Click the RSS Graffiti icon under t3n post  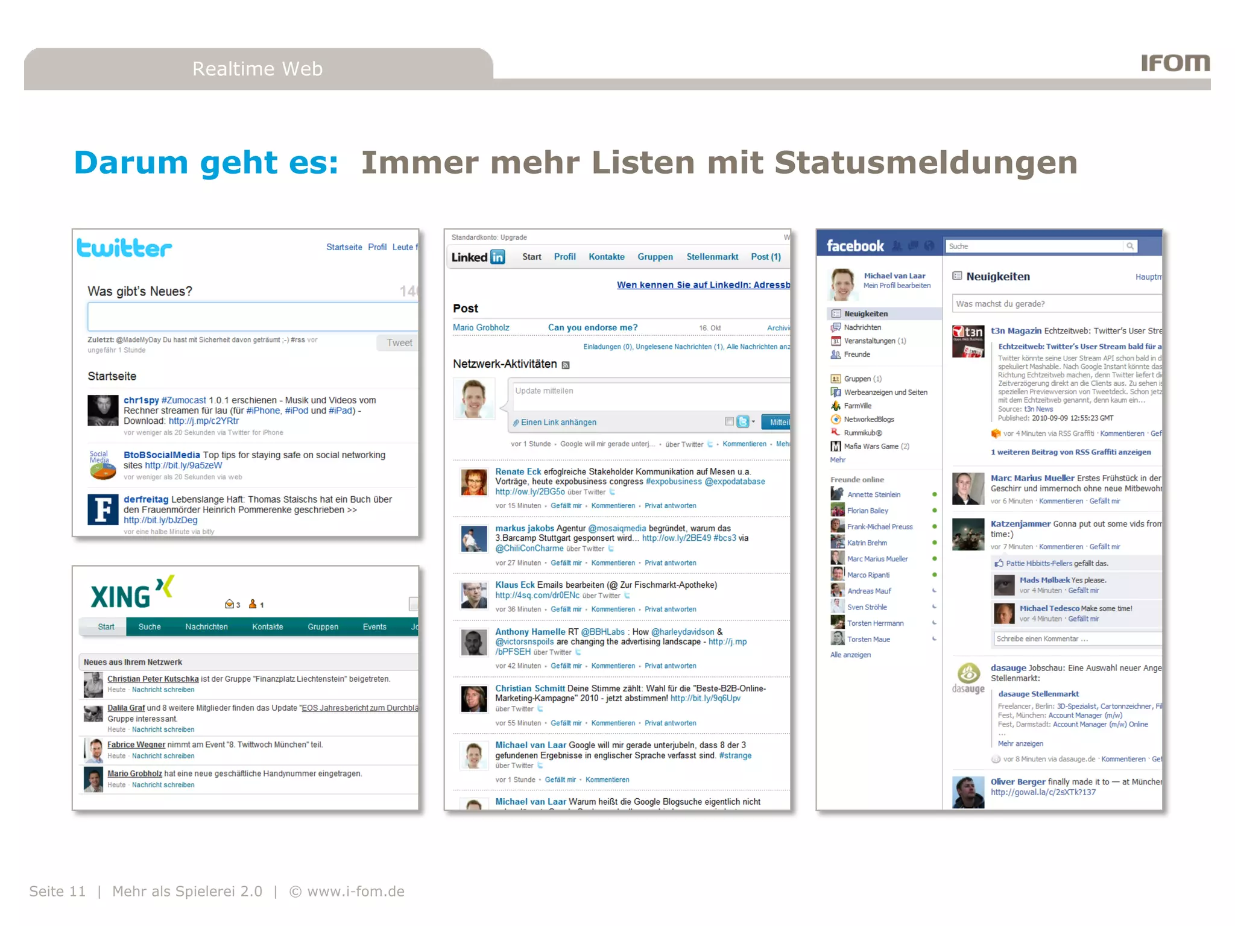click(996, 433)
